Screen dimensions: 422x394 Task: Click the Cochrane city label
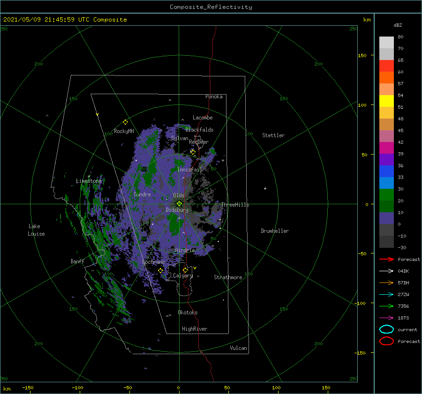click(x=153, y=262)
